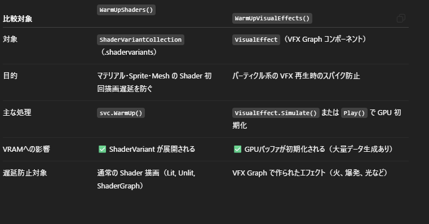The width and height of the screenshot is (429, 224).
Task: Click green checkmark beside ShaderVariant が展開される
Action: point(103,150)
